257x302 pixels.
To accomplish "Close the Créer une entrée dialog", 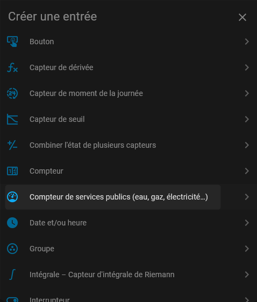I will tap(242, 17).
